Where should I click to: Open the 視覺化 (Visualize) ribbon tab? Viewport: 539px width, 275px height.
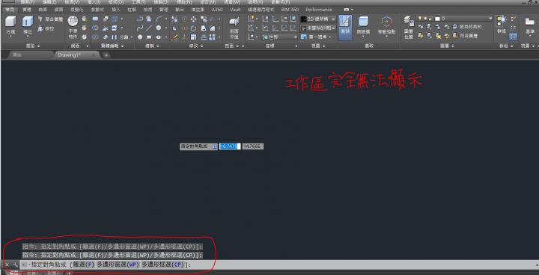(76, 10)
